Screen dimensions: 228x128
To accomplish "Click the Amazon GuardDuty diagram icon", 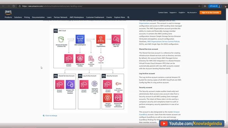I will 108,98.
